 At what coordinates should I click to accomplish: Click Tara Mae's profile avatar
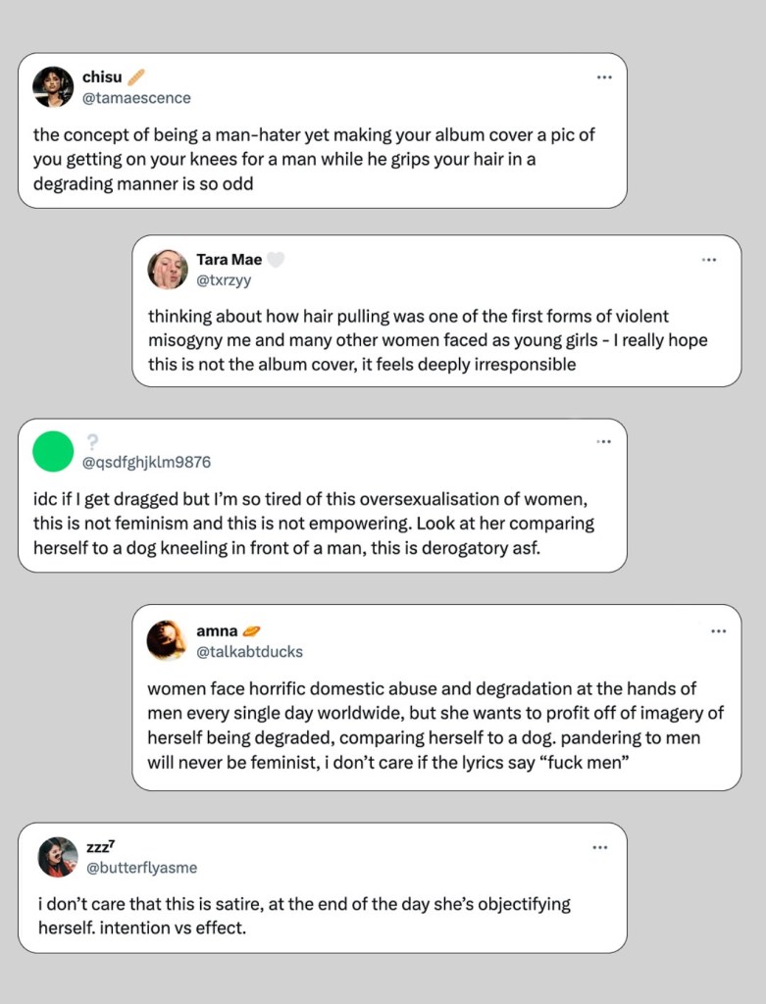(168, 270)
